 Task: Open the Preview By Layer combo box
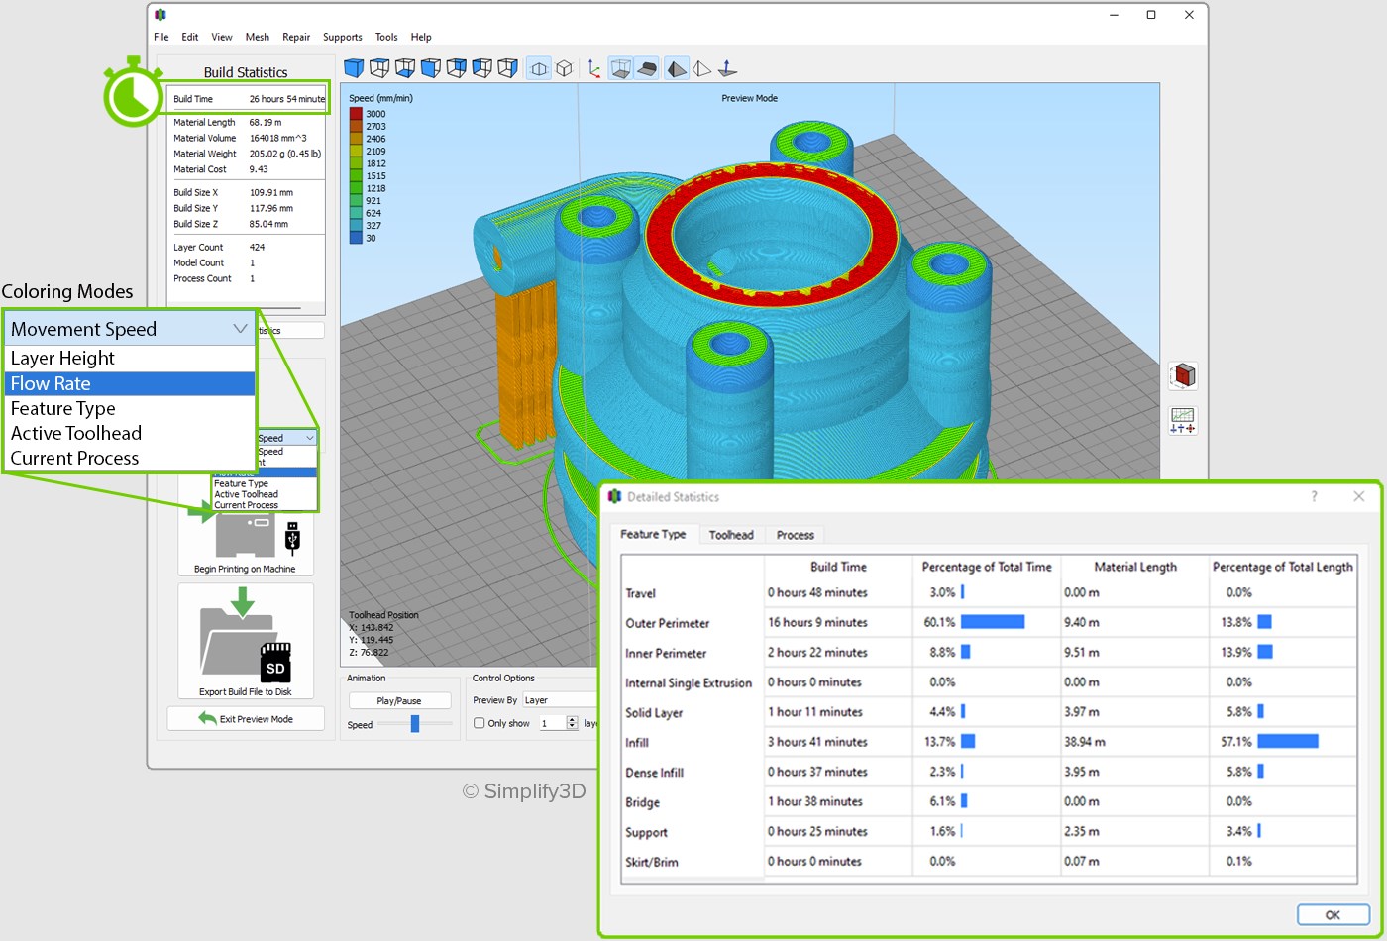560,700
